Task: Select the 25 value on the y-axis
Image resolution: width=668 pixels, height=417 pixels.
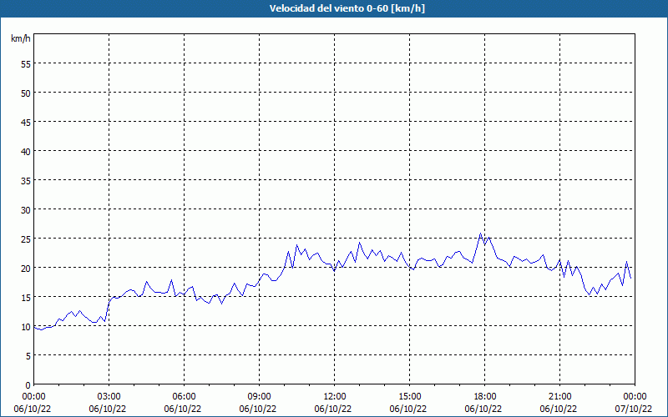Action: click(26, 239)
